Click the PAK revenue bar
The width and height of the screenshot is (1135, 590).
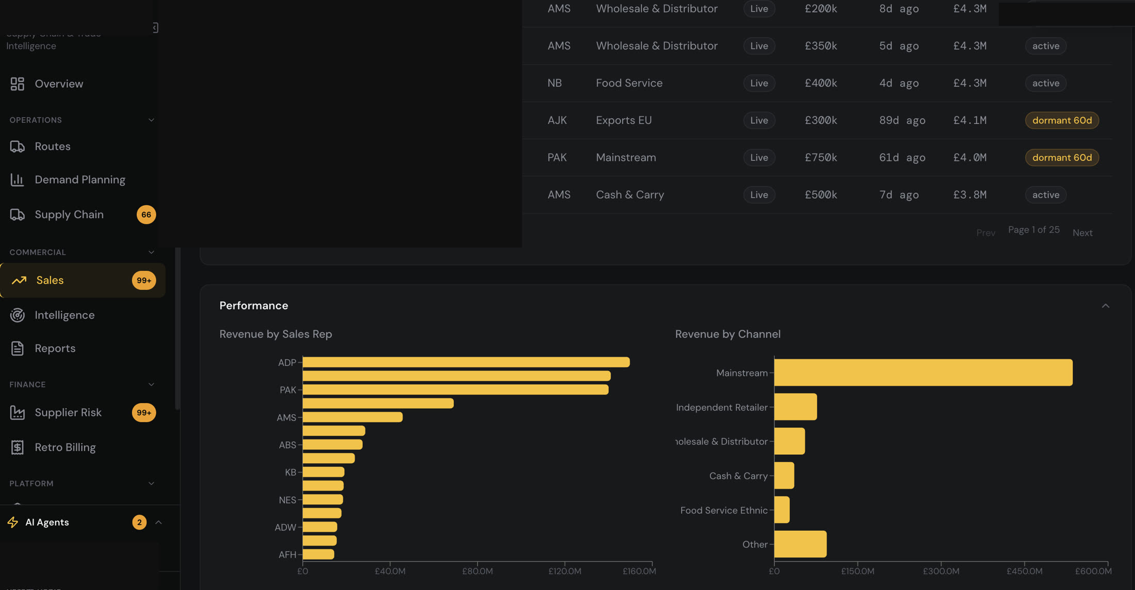456,389
